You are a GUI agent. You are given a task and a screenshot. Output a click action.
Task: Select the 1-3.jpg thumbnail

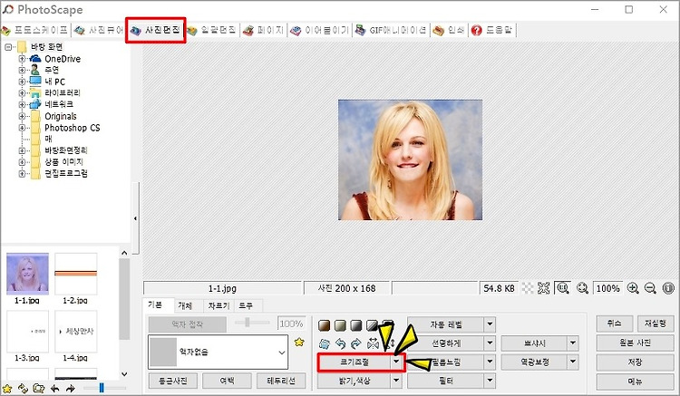(27, 332)
